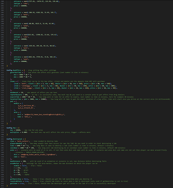The height and width of the screenshot is (188, 173).
Task: Place cursor on Config.buyOffers declaration
Action: (x=14, y=70)
